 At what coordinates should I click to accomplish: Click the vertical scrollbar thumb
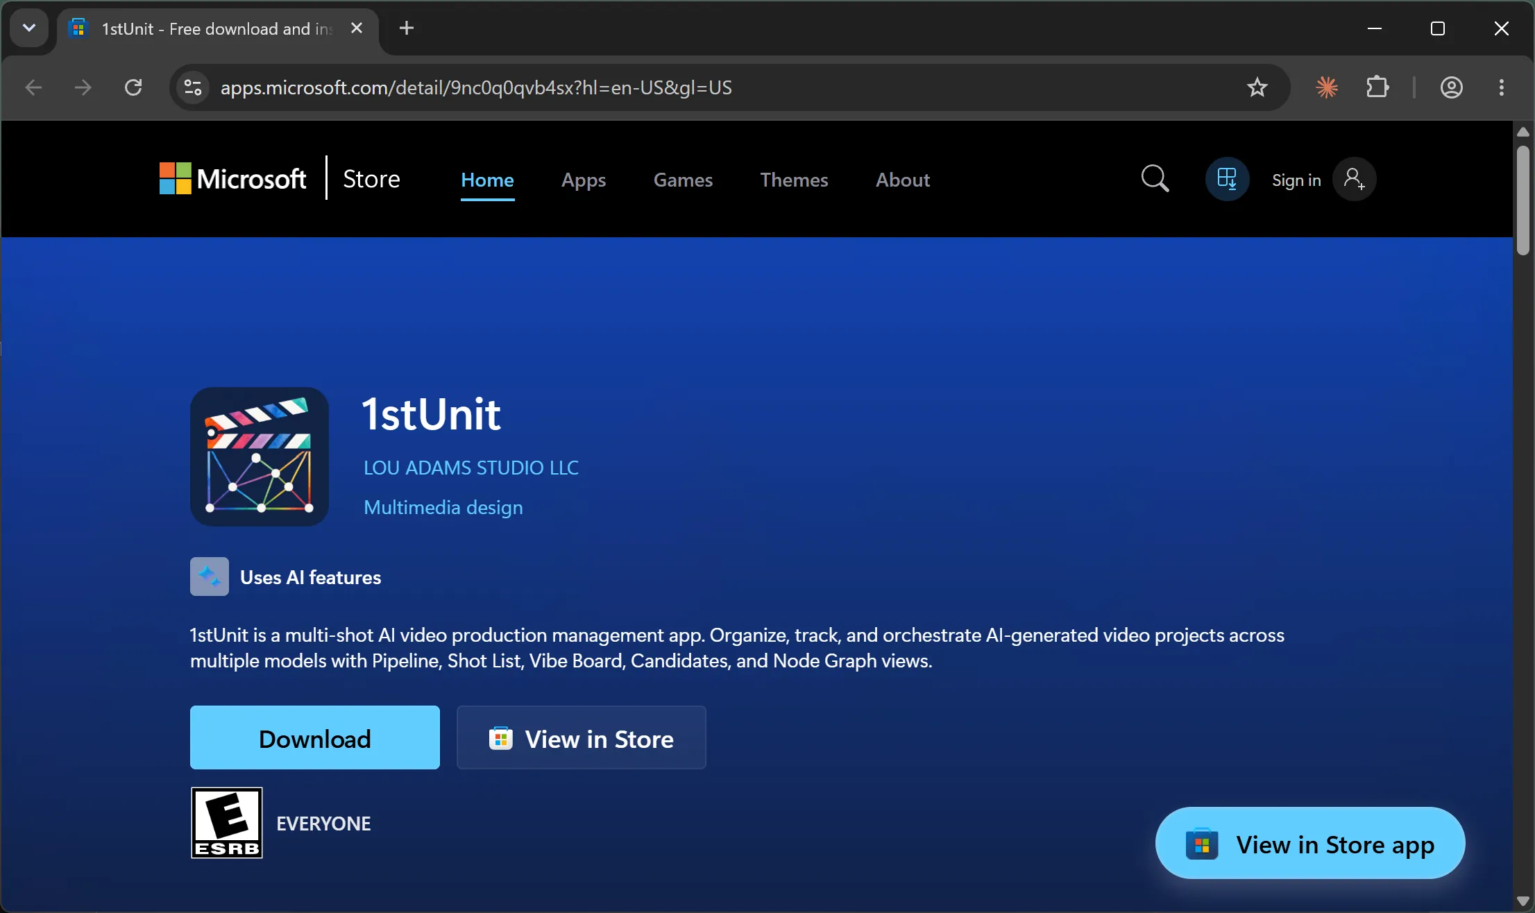coord(1523,200)
